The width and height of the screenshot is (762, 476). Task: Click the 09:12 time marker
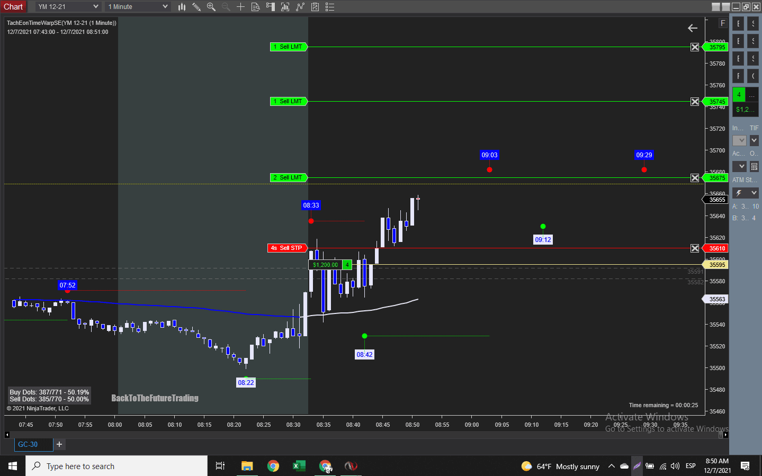pos(543,240)
